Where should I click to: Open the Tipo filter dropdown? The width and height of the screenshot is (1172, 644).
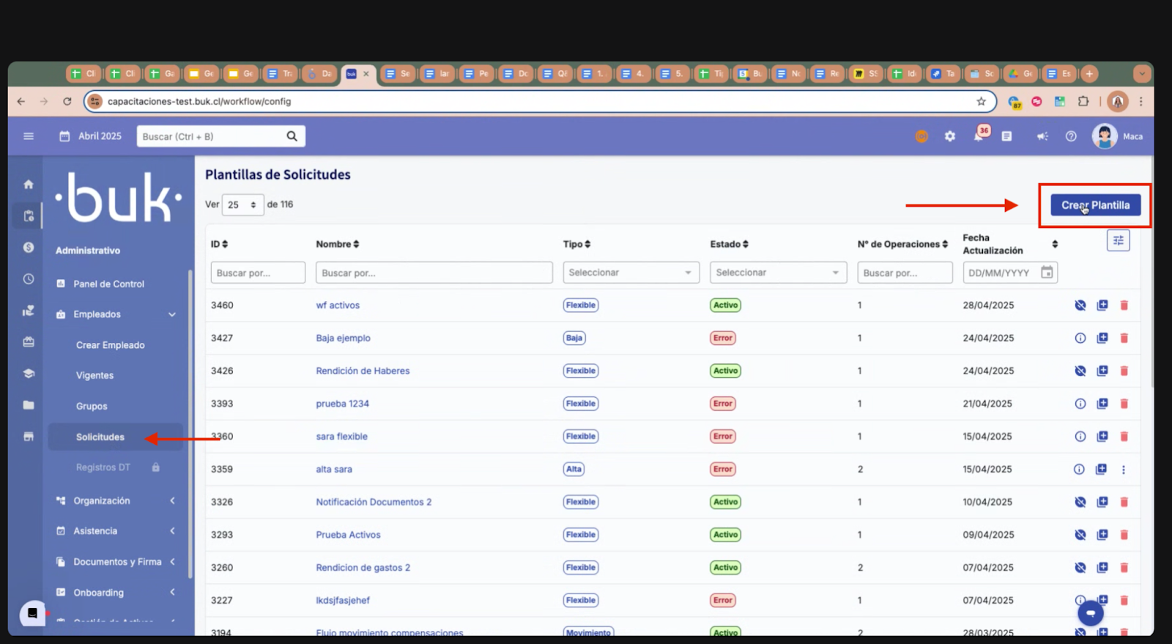[630, 273]
